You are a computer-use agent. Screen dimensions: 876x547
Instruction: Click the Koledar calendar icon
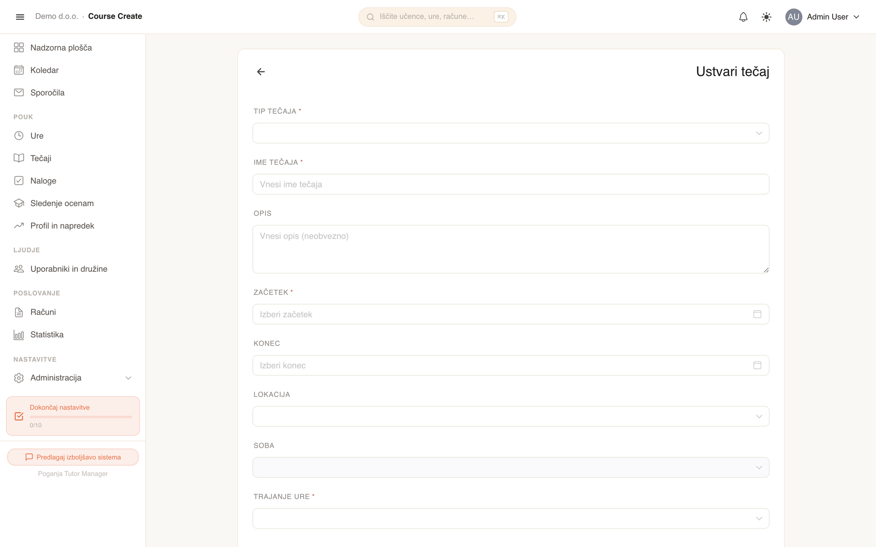(19, 70)
